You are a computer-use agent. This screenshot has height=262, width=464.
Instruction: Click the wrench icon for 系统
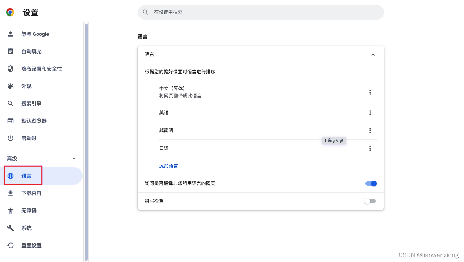click(x=11, y=228)
